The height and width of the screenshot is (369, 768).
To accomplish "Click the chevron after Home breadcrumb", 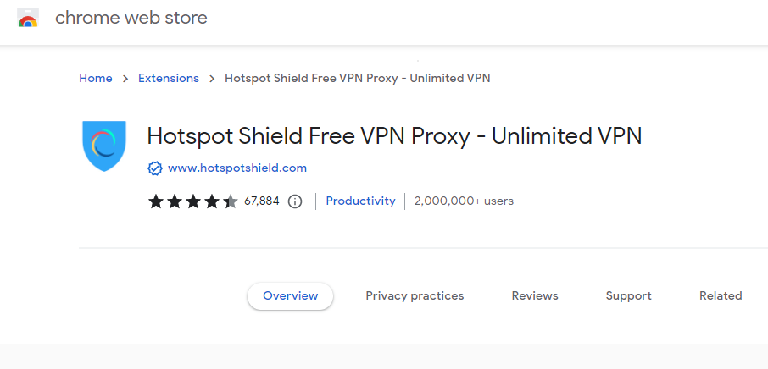I will [125, 79].
